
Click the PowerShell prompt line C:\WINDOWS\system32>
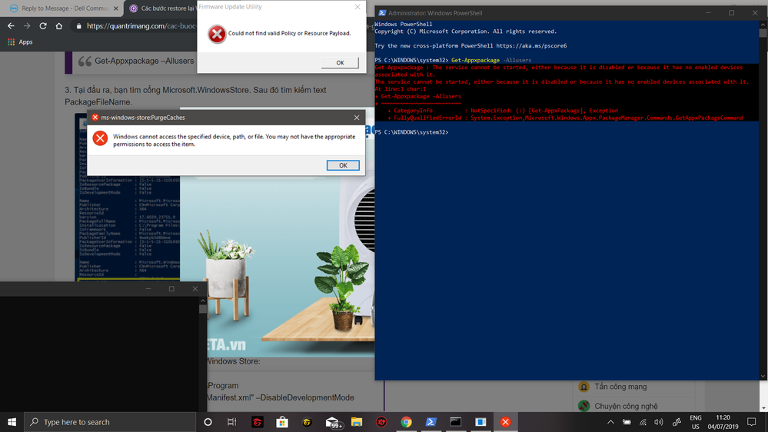click(411, 132)
